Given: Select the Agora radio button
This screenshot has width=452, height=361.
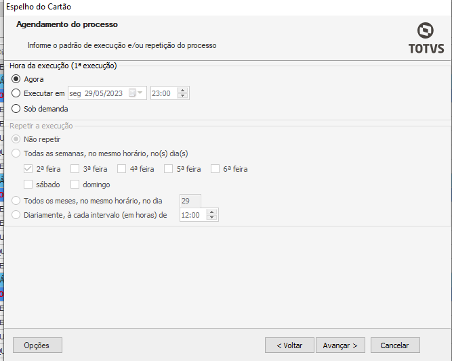Looking at the screenshot, I should [x=16, y=79].
